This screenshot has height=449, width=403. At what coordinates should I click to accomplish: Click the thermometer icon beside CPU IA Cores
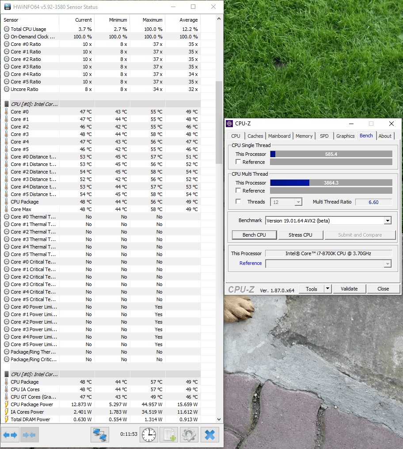(x=6, y=389)
